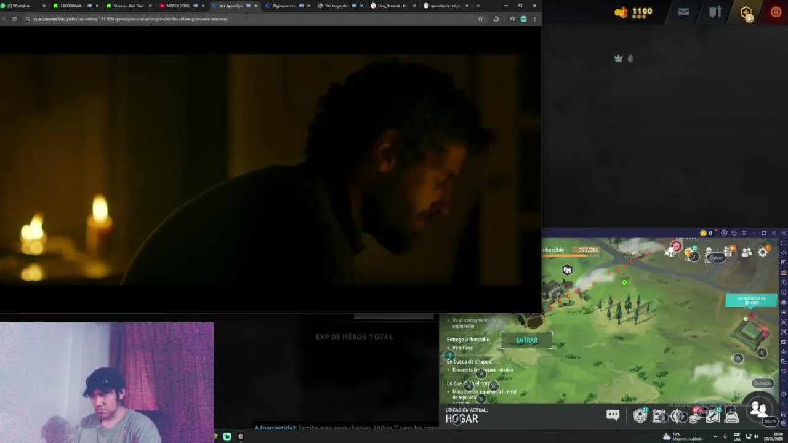
Task: Click BlueStacks sidebar home icon
Action: coord(784,413)
